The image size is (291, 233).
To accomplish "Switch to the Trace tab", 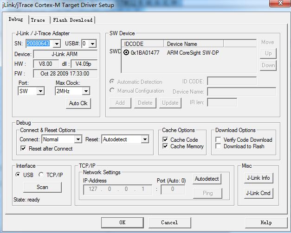I will (38, 20).
